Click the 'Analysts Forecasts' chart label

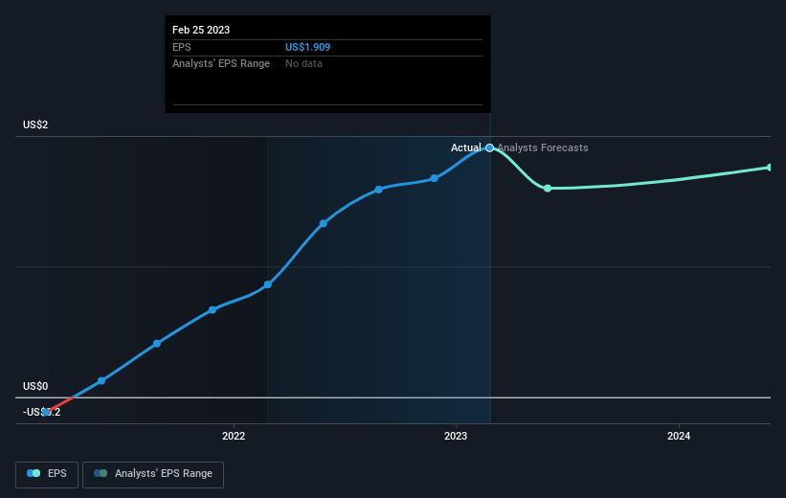[543, 147]
